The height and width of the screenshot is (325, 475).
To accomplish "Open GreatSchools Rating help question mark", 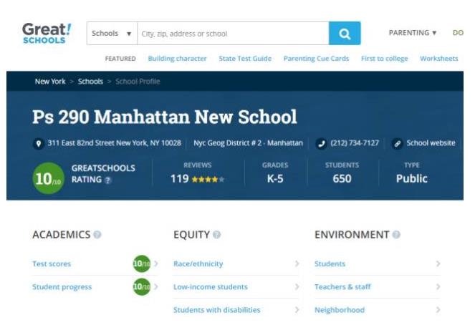I will (108, 180).
